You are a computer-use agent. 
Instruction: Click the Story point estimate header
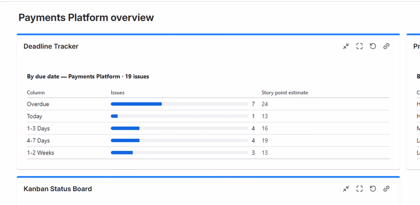coord(285,93)
